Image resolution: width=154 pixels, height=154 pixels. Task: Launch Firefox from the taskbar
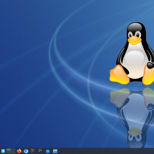pos(19,151)
